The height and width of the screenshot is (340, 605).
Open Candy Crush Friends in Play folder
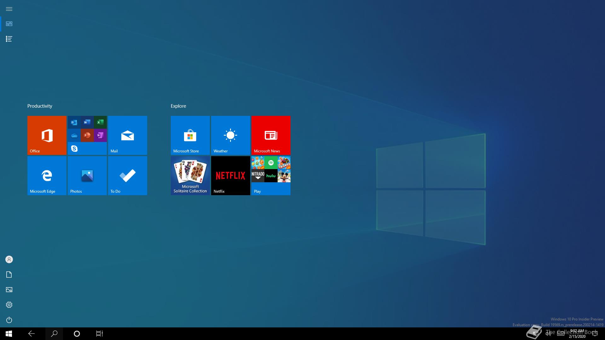pyautogui.click(x=284, y=163)
